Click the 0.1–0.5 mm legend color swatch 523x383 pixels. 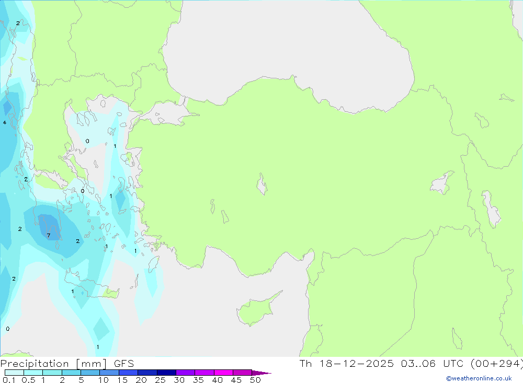14,373
